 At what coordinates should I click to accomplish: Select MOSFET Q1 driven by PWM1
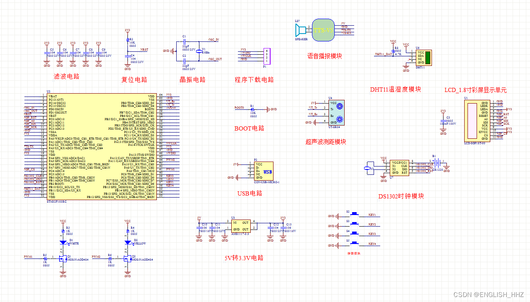tap(62, 259)
